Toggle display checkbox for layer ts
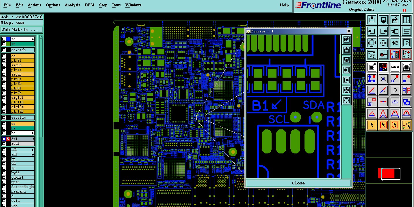The width and height of the screenshot is (414, 207). (4, 44)
